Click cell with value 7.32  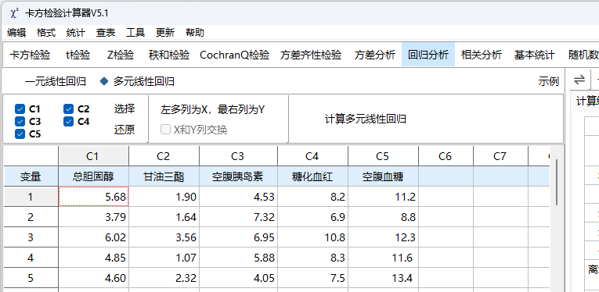(x=238, y=217)
